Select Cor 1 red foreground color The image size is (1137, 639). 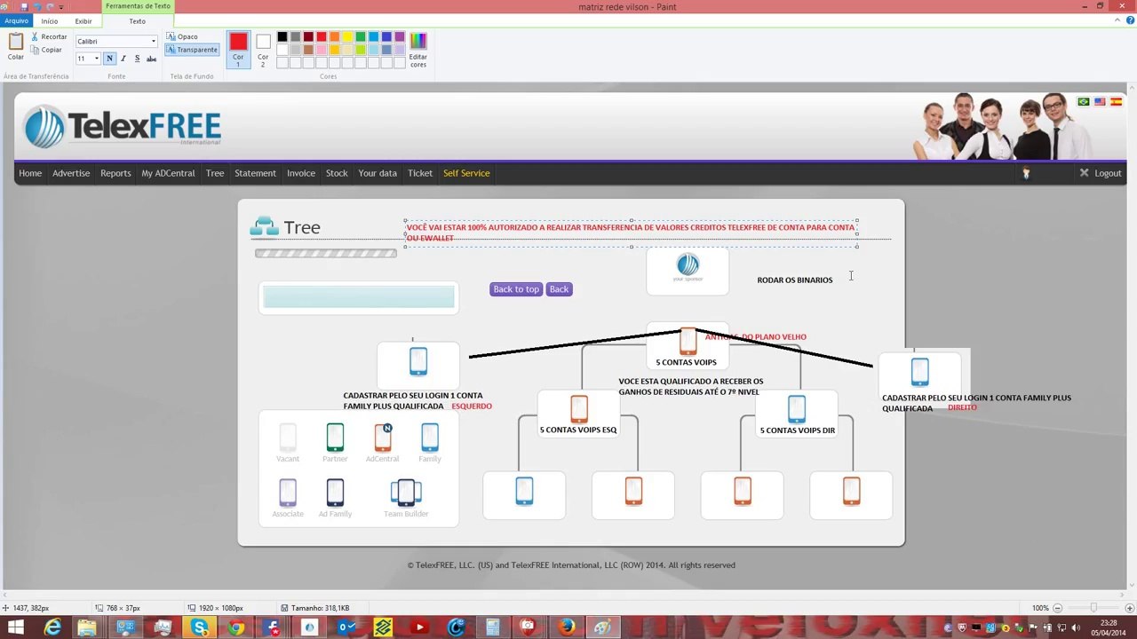coord(238,49)
